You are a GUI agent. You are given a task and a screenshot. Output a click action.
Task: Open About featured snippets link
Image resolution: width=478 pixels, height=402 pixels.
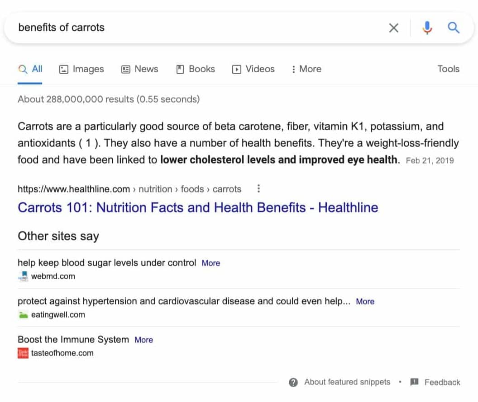[x=347, y=382]
